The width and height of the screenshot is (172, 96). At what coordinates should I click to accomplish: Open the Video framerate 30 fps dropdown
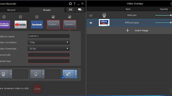tap(49, 49)
